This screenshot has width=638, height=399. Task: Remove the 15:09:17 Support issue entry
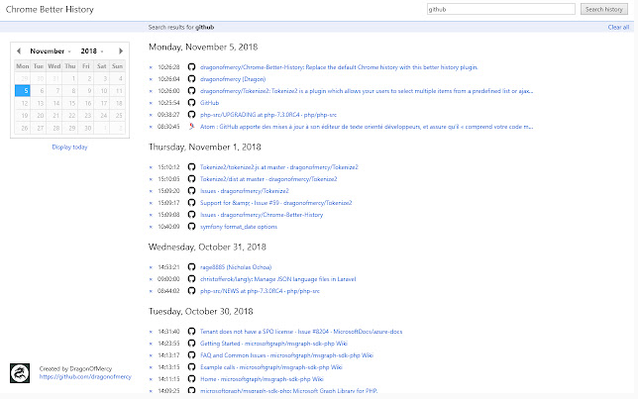(151, 203)
